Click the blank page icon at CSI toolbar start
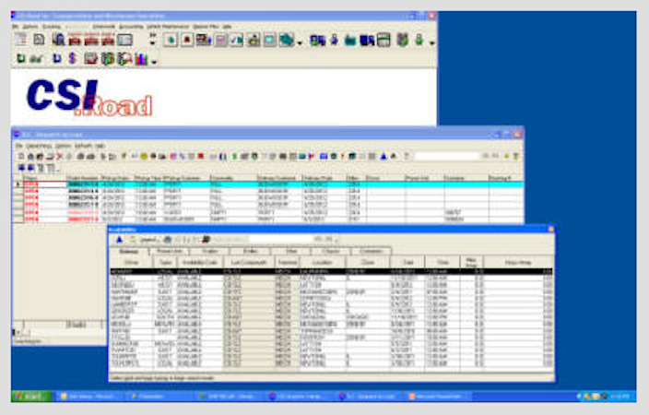 pyautogui.click(x=40, y=40)
